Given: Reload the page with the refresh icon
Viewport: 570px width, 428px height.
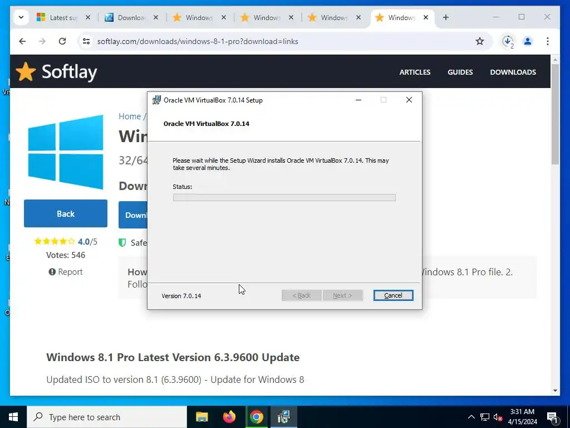Looking at the screenshot, I should tap(62, 41).
